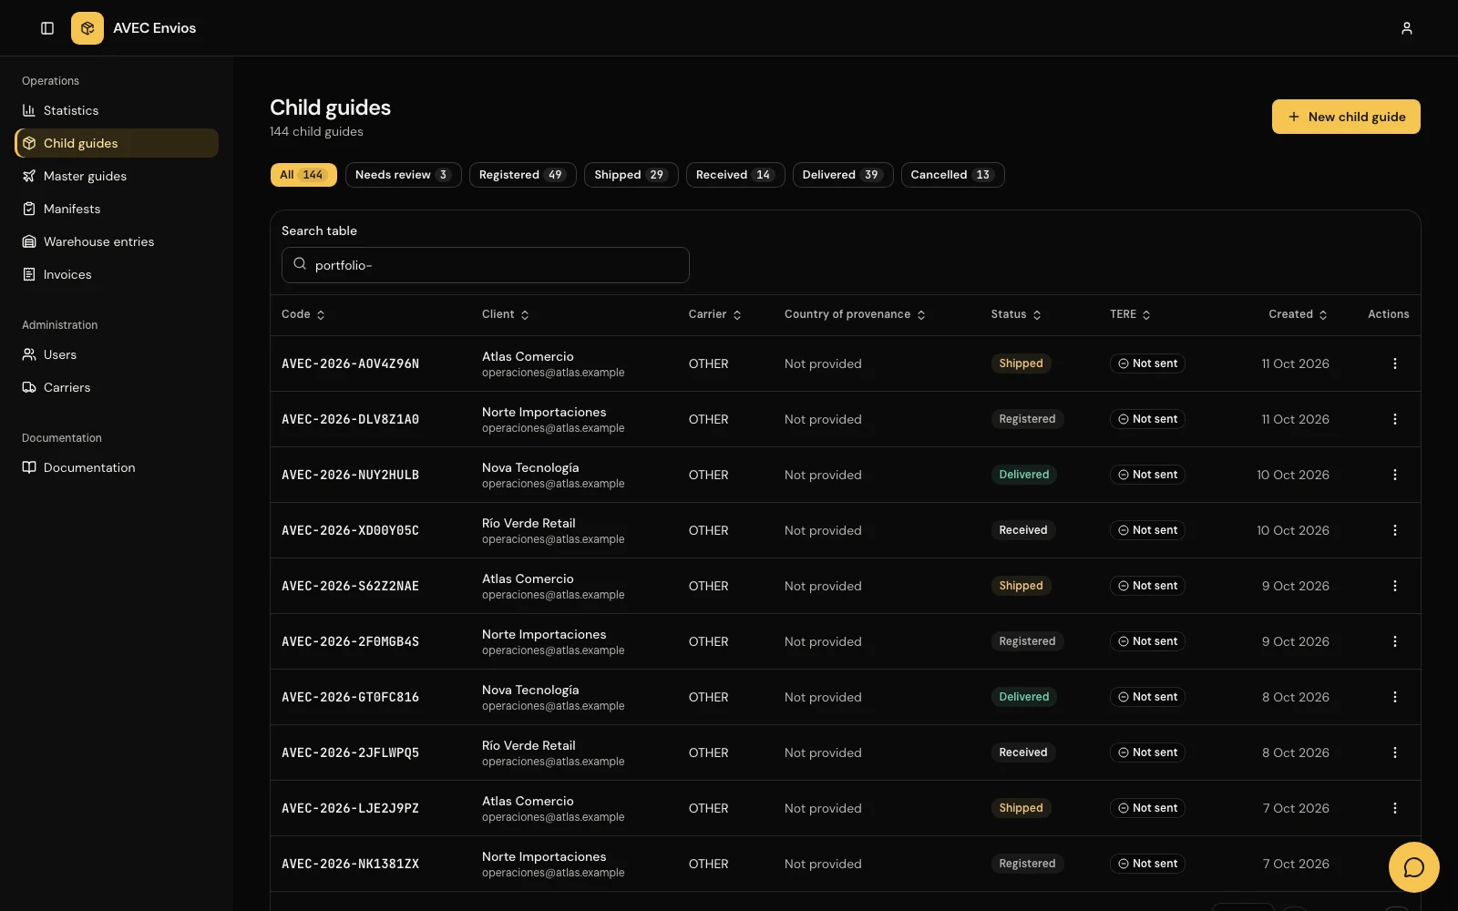Open guide AVEC-2026-S62Z2NAE
1458x911 pixels.
point(350,586)
